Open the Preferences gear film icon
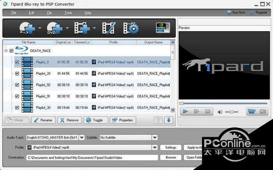The height and width of the screenshot is (170, 273). [131, 28]
